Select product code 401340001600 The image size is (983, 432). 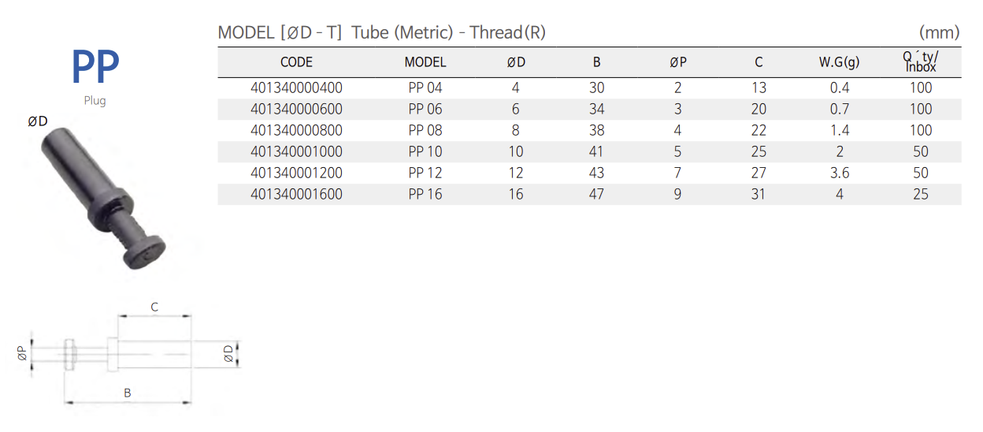tap(296, 195)
